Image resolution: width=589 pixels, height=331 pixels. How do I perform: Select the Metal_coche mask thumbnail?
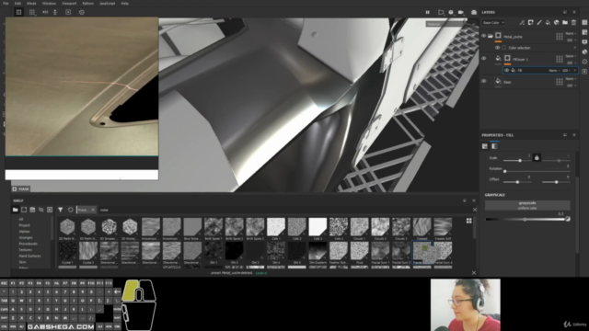499,36
